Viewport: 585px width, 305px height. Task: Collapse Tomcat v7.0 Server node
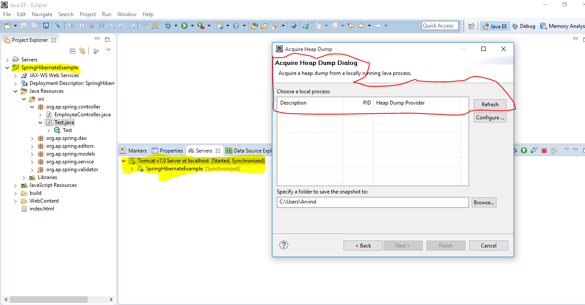click(124, 161)
